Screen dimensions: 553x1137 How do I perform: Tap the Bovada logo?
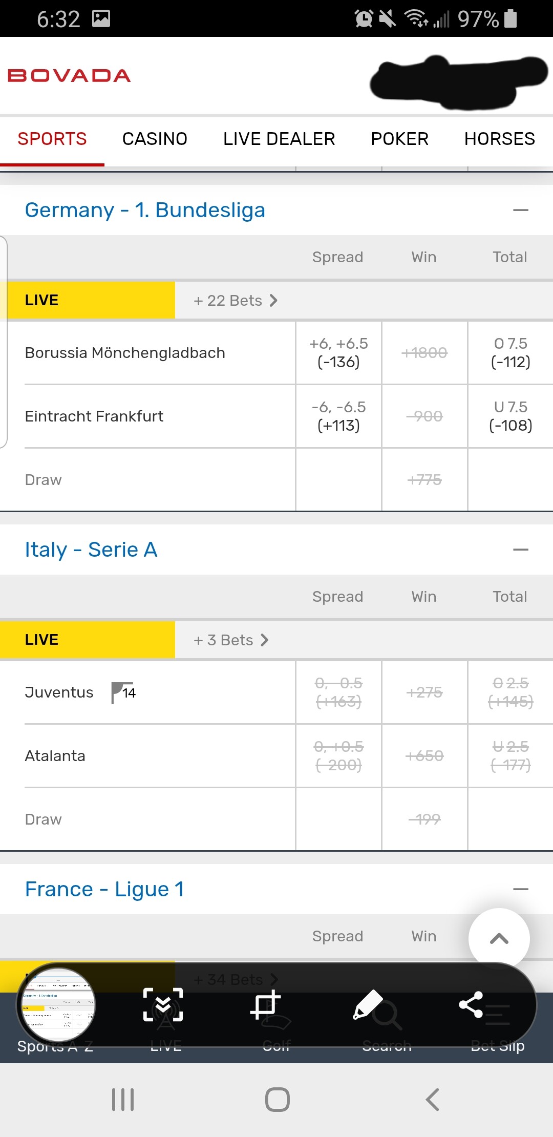[69, 76]
